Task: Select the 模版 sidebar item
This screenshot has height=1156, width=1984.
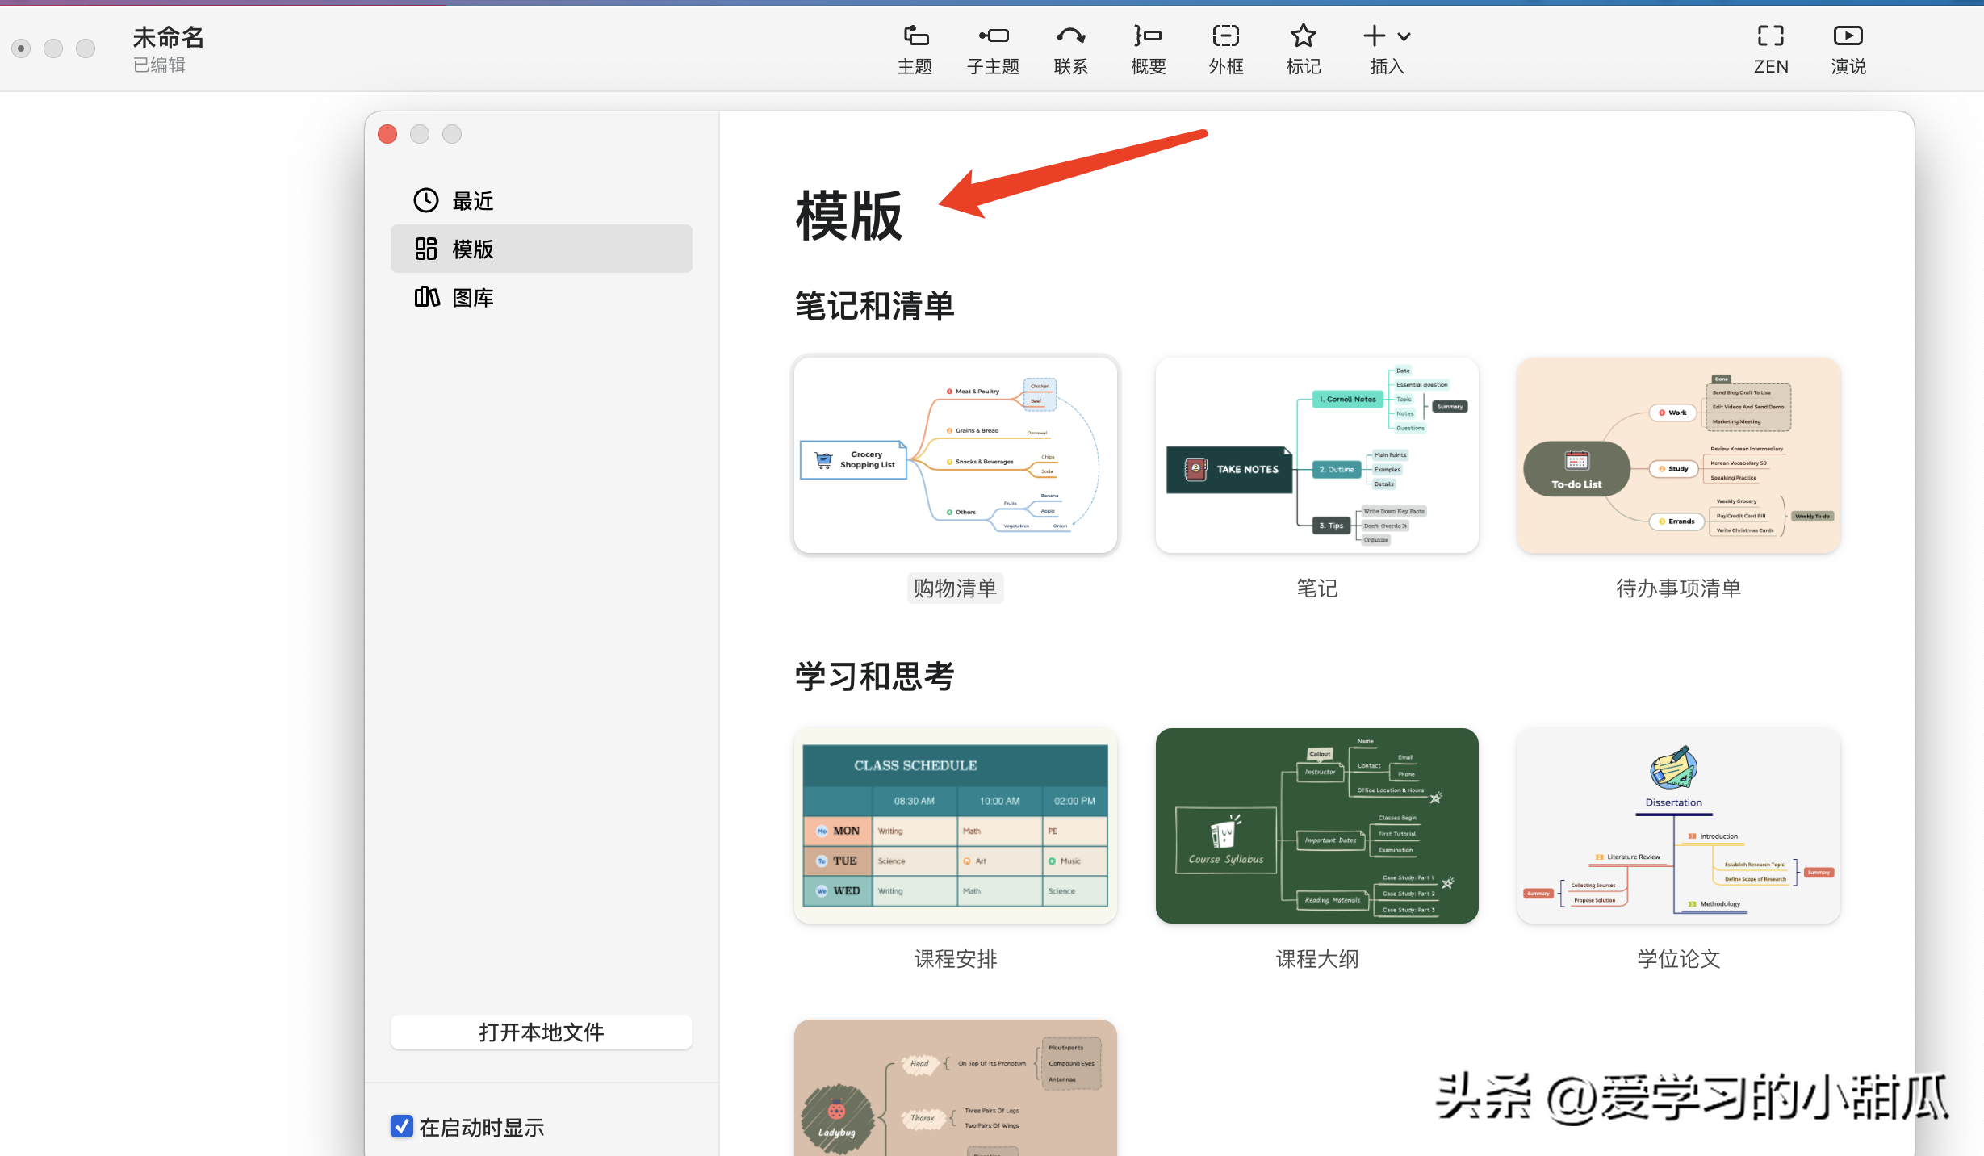Action: pos(542,249)
